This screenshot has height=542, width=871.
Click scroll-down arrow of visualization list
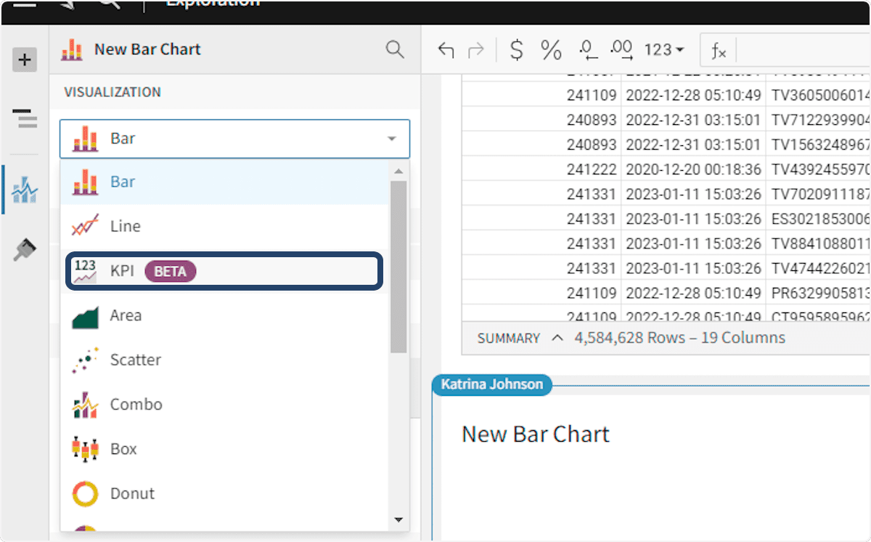[398, 519]
